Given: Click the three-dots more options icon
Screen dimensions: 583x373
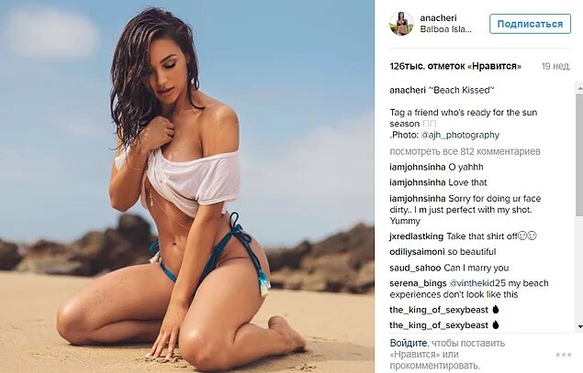Looking at the screenshot, I should click(564, 355).
